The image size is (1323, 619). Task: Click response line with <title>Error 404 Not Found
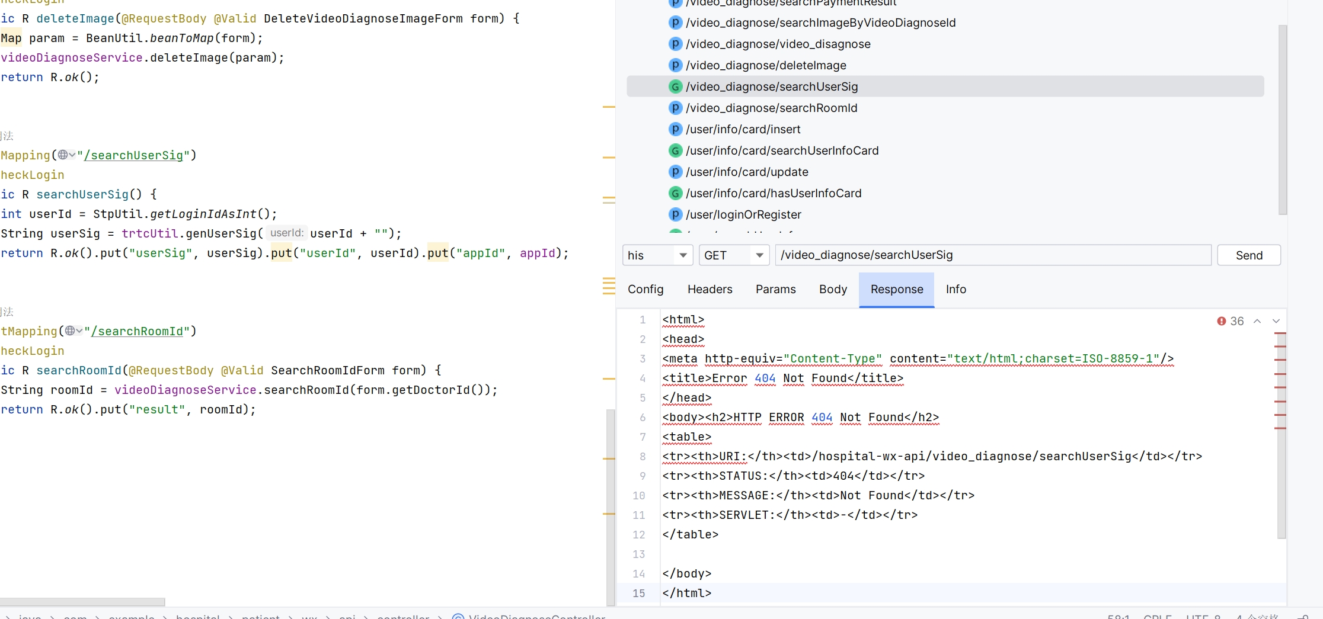783,379
